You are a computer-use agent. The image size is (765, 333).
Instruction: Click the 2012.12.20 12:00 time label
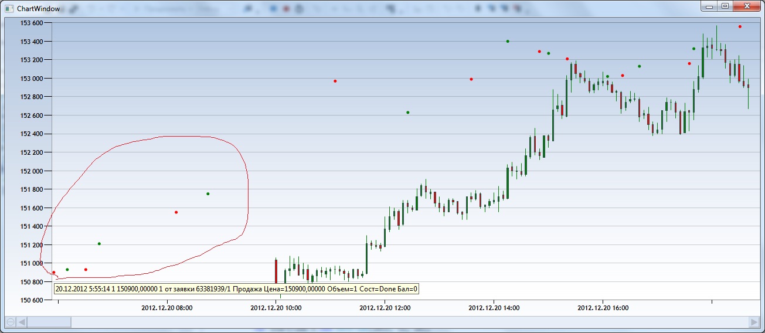385,307
